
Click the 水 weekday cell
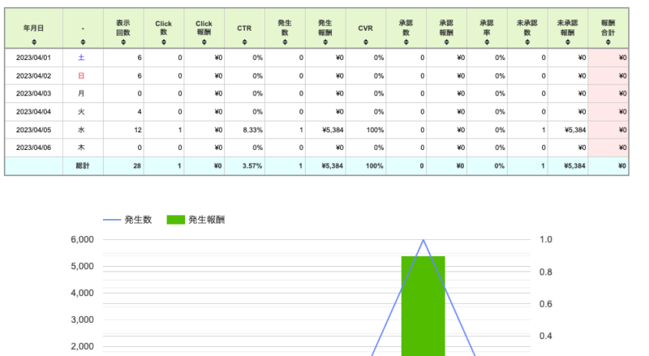[82, 130]
